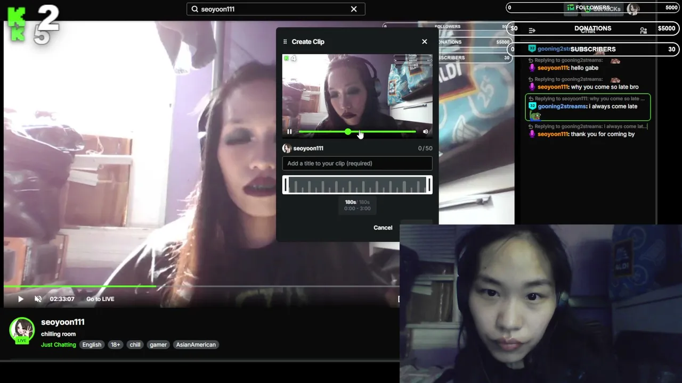This screenshot has height=383, width=682.
Task: Click the 0/50 title character counter
Action: pyautogui.click(x=425, y=148)
